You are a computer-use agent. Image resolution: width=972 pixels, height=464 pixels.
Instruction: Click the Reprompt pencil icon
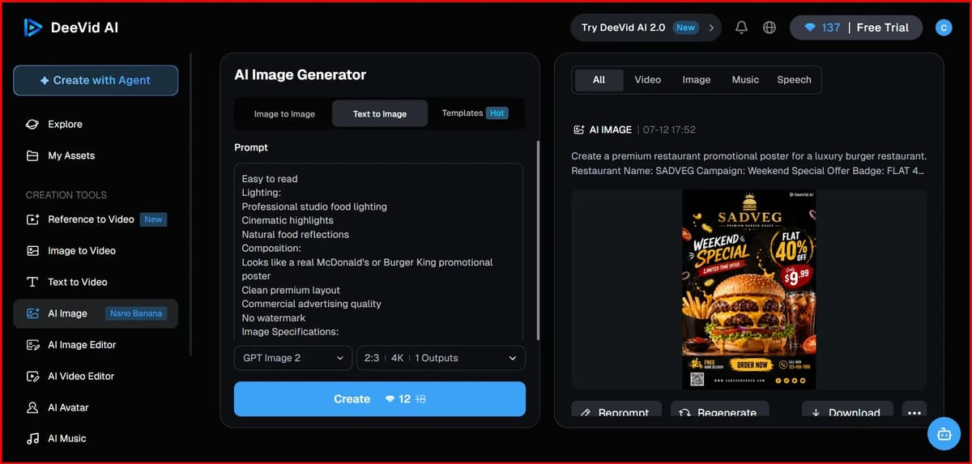pos(586,413)
